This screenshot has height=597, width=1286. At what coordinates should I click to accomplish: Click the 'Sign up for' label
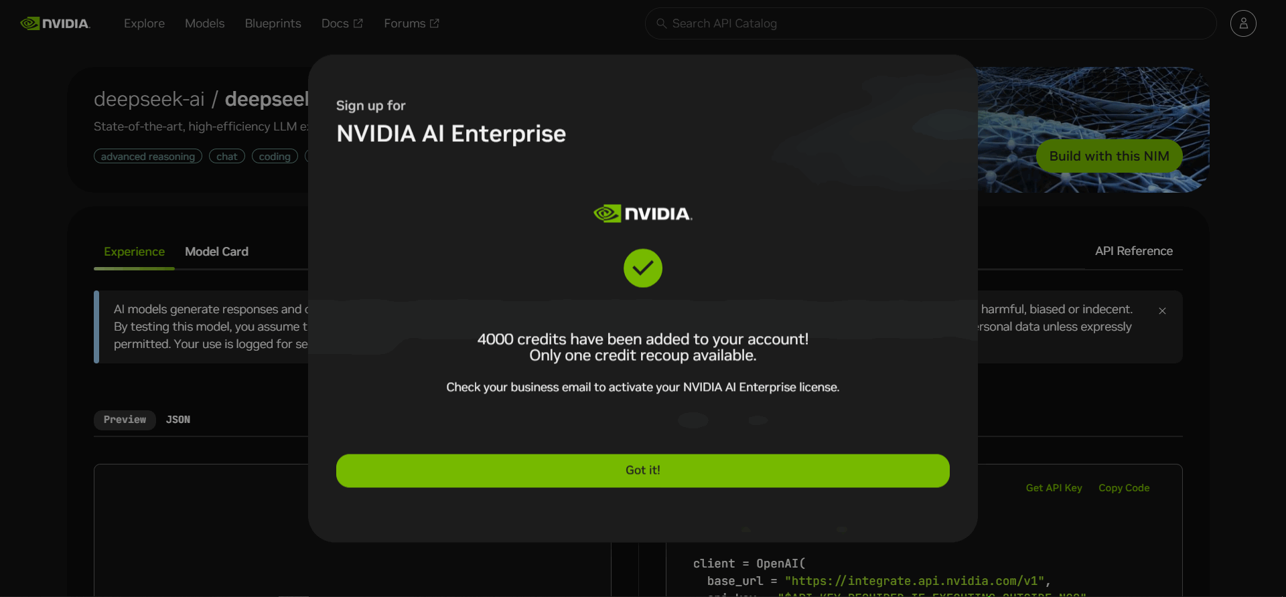point(370,106)
